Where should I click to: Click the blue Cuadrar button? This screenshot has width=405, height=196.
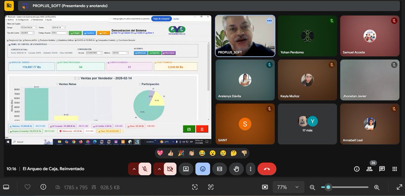(89, 33)
